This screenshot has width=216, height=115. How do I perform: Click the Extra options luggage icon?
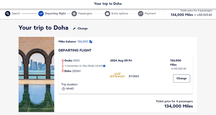(x=107, y=14)
